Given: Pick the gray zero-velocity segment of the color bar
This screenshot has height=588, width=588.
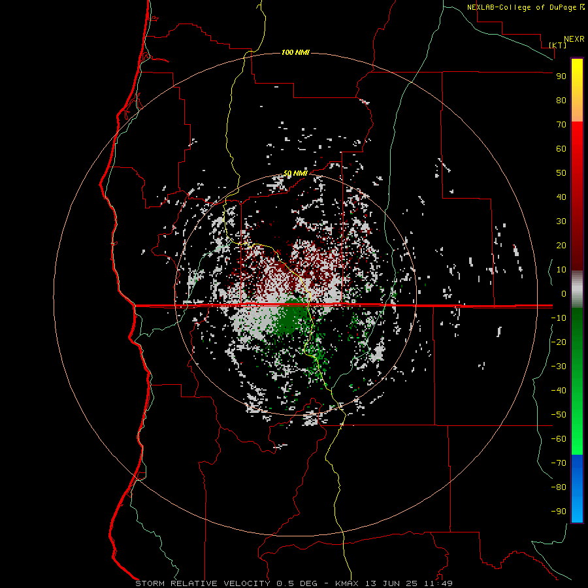Looking at the screenshot, I should pyautogui.click(x=577, y=289).
